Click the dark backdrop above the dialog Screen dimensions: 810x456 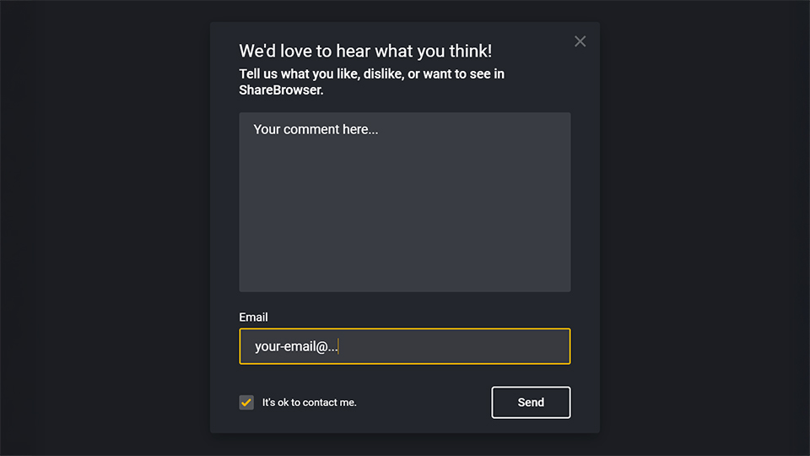pyautogui.click(x=405, y=10)
